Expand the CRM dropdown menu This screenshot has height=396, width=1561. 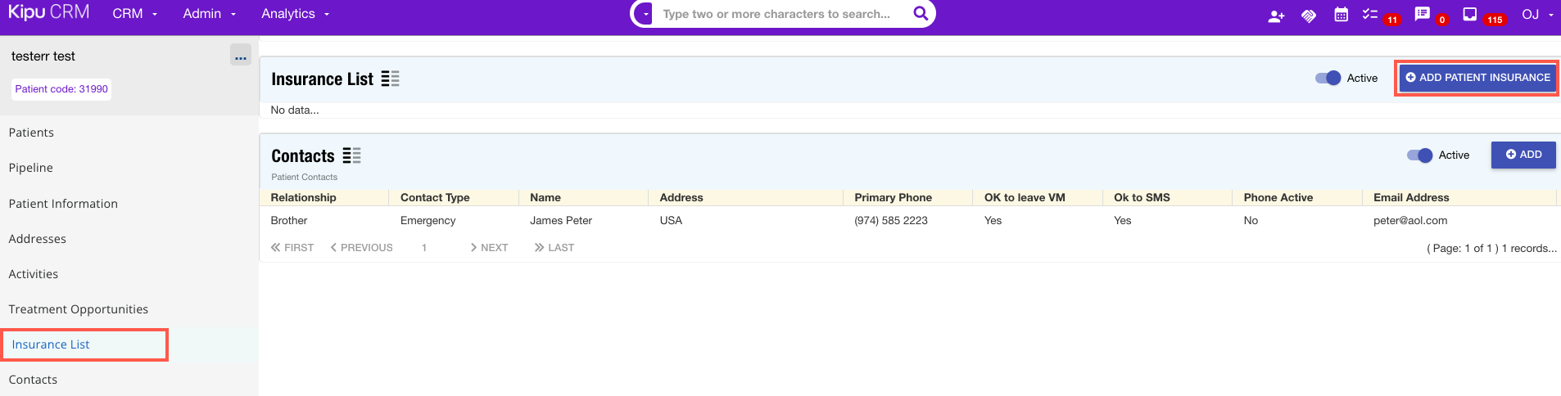pyautogui.click(x=135, y=14)
